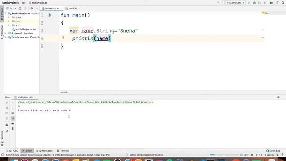Click Run with Coverage icon
This screenshot has width=286, height=161.
click(x=259, y=3)
